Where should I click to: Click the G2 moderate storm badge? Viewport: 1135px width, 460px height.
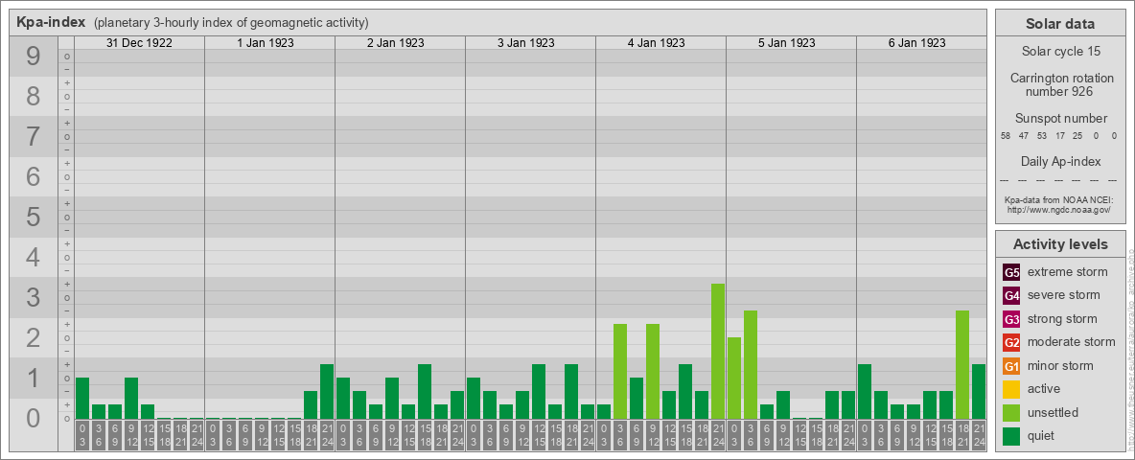pyautogui.click(x=1011, y=343)
